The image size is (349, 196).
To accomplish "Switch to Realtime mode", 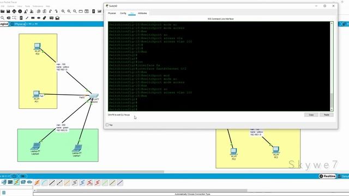I will coord(327,176).
